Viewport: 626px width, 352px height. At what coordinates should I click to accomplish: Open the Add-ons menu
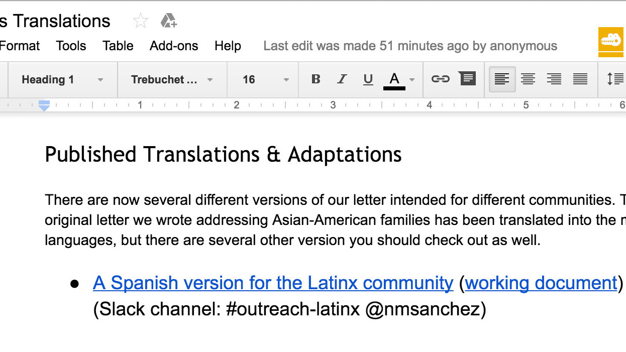(174, 46)
